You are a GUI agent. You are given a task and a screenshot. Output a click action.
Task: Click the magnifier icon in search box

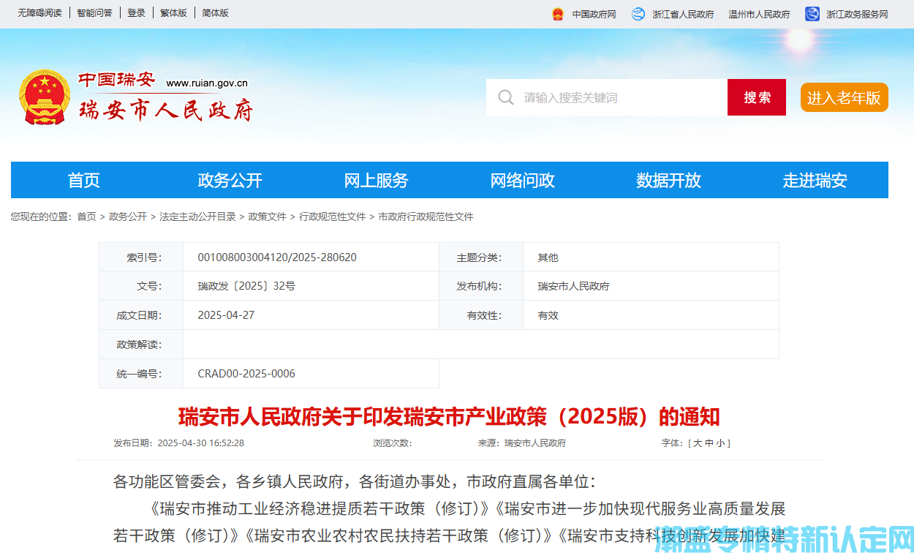505,97
